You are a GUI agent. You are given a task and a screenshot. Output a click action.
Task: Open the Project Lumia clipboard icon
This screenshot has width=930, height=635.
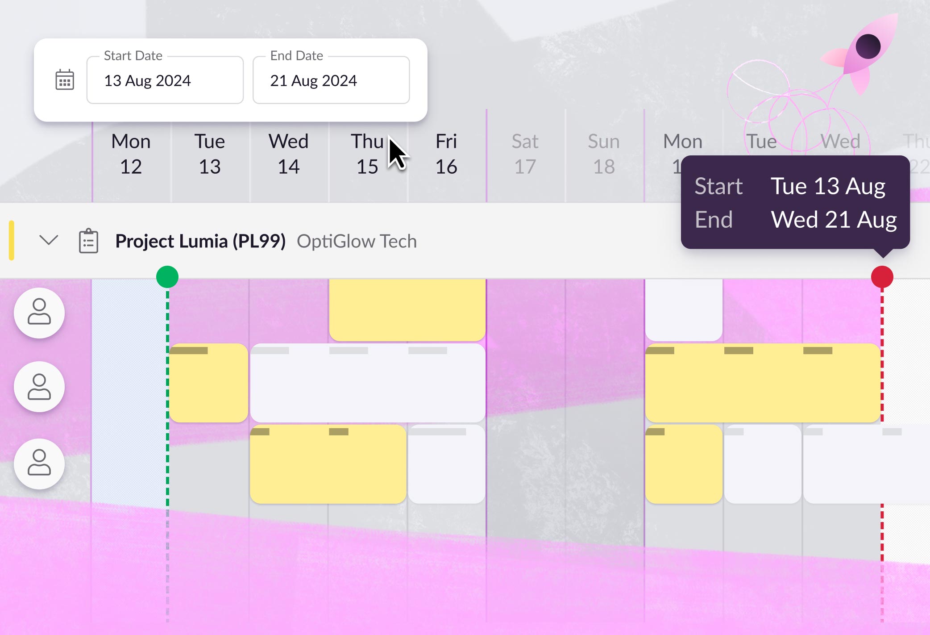click(x=88, y=241)
